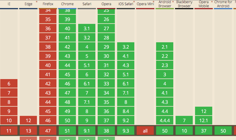The image size is (236, 140).
Task: Click the Android Browser 4.4.4 version cell
Action: pyautogui.click(x=165, y=120)
